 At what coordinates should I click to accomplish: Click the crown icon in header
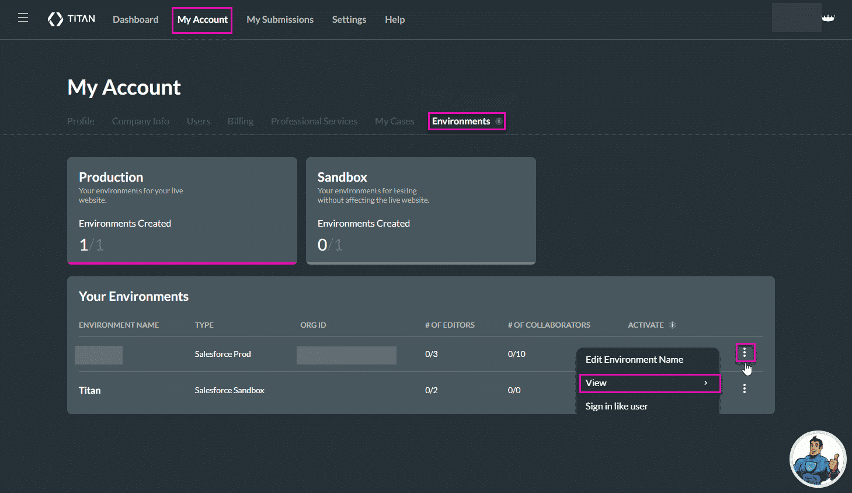(x=828, y=18)
